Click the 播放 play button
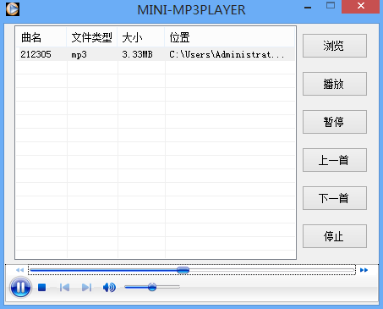This screenshot has height=309, width=383. click(335, 84)
